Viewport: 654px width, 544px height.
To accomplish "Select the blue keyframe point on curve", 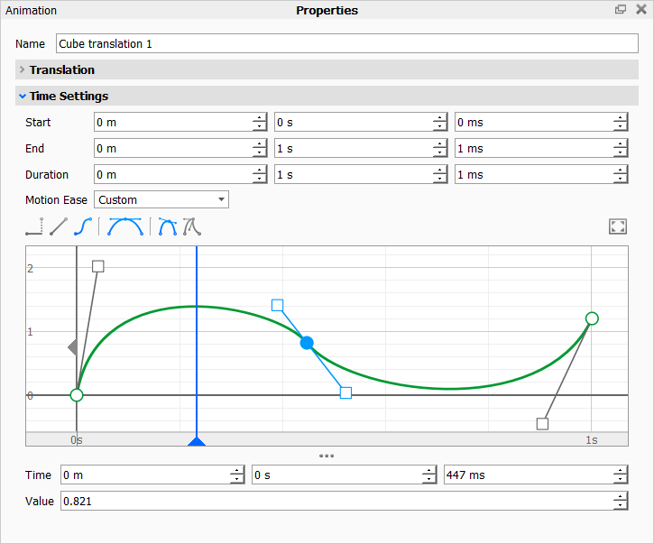I will click(307, 343).
